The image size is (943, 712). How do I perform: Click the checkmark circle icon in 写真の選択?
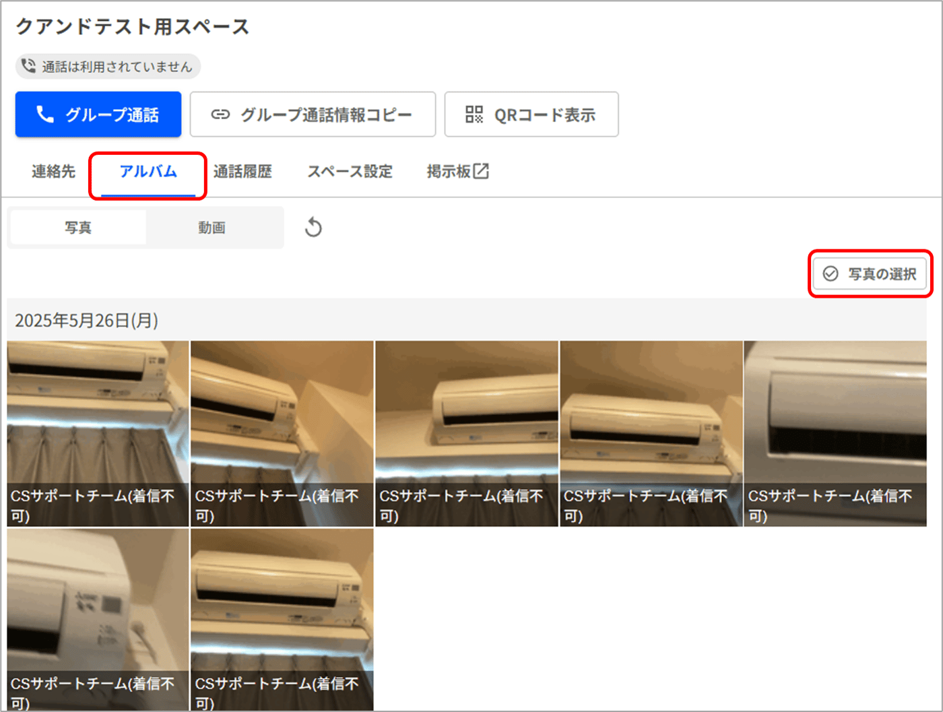[x=831, y=273]
